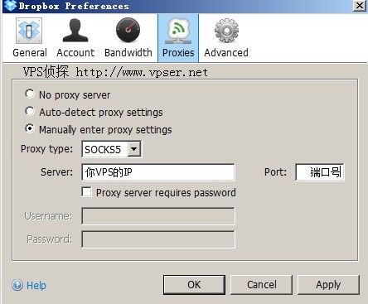Choose Manually enter proxy settings
The height and width of the screenshot is (304, 368).
pyautogui.click(x=30, y=129)
